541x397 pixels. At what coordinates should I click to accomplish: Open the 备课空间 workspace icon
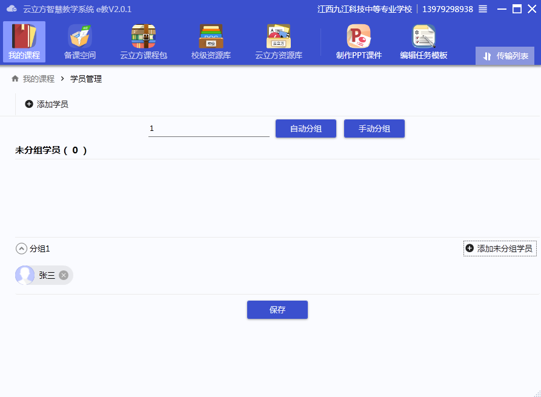[79, 37]
